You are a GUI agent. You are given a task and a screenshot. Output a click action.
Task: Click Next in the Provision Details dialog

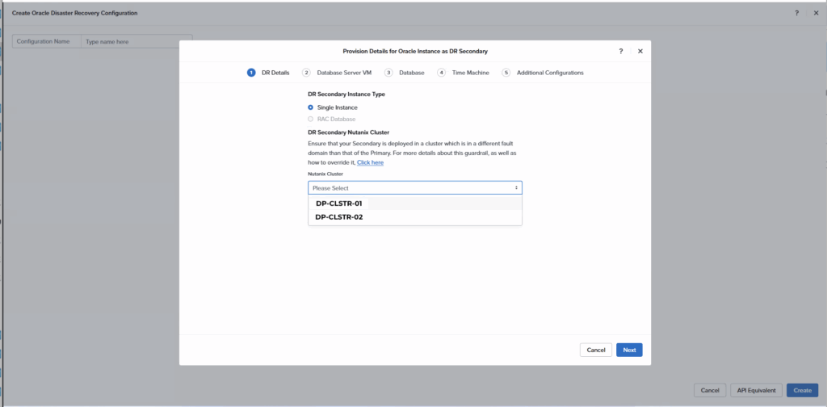629,350
